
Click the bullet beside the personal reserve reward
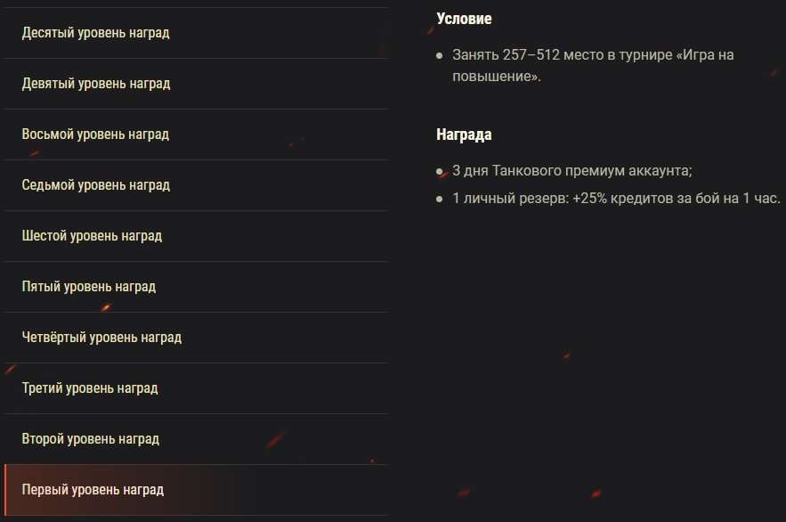tap(438, 197)
